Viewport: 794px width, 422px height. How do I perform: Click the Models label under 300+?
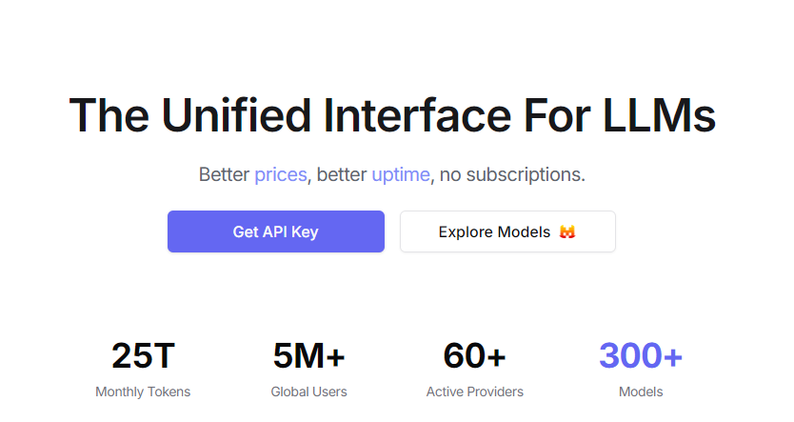640,392
